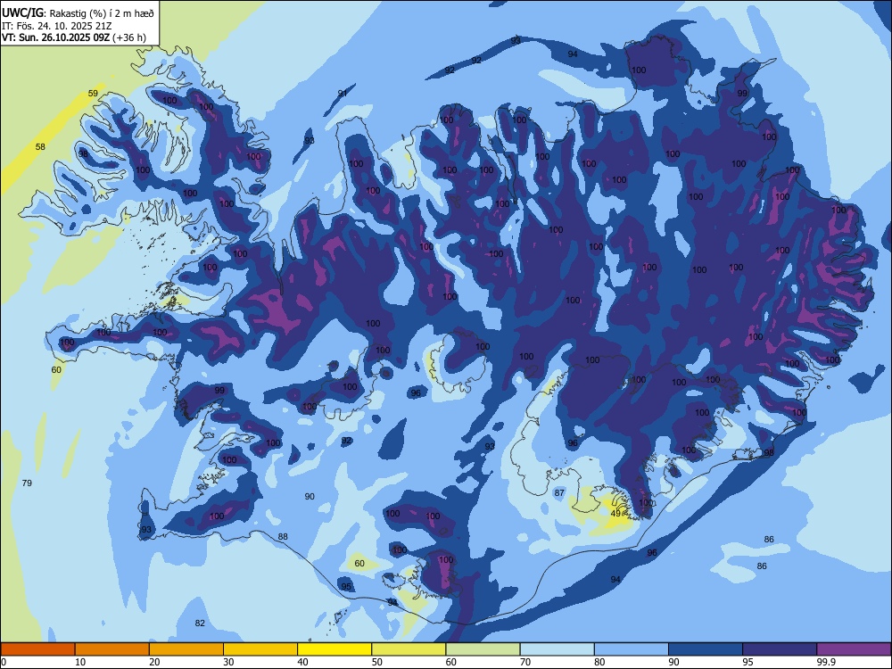Select the '87' humidity value on the map
The image size is (892, 669).
click(559, 492)
